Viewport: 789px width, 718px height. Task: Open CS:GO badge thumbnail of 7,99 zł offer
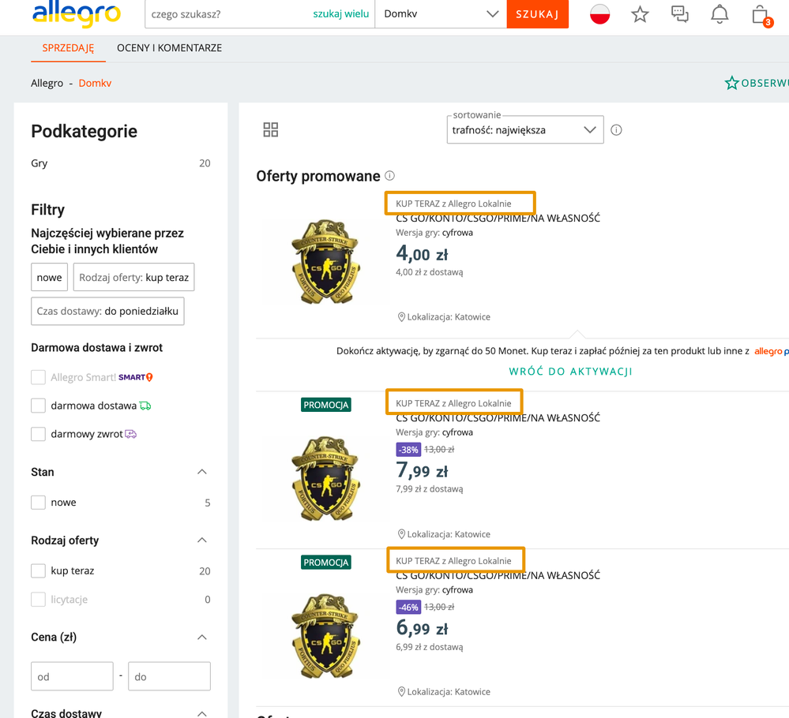326,478
